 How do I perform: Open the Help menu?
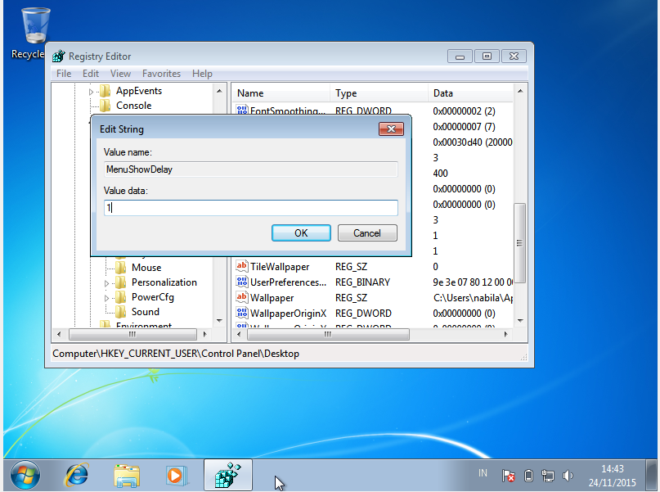click(202, 74)
